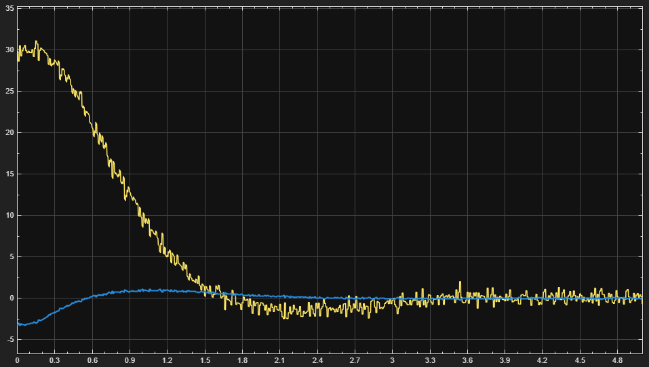The image size is (649, 367).
Task: Click the x-axis label 3
Action: click(x=393, y=360)
